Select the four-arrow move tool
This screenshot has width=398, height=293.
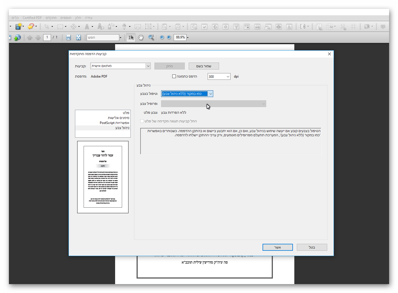(x=74, y=27)
